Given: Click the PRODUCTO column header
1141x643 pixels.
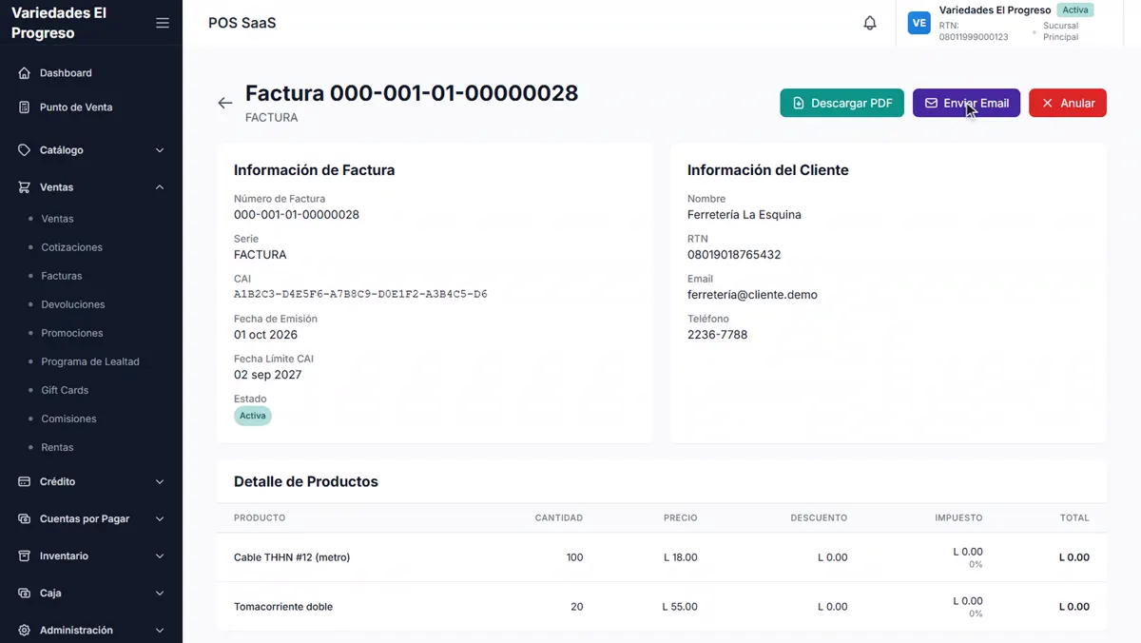Looking at the screenshot, I should point(260,517).
